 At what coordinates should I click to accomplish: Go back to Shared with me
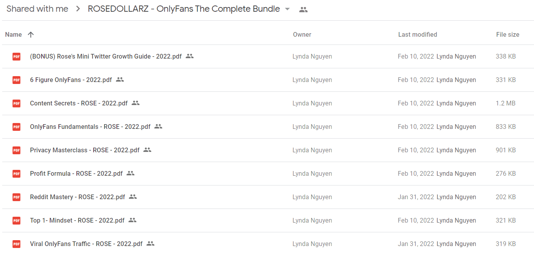coord(37,9)
